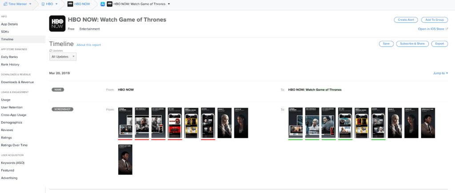Open the All Updates filter dropdown
455x193 pixels.
point(64,57)
